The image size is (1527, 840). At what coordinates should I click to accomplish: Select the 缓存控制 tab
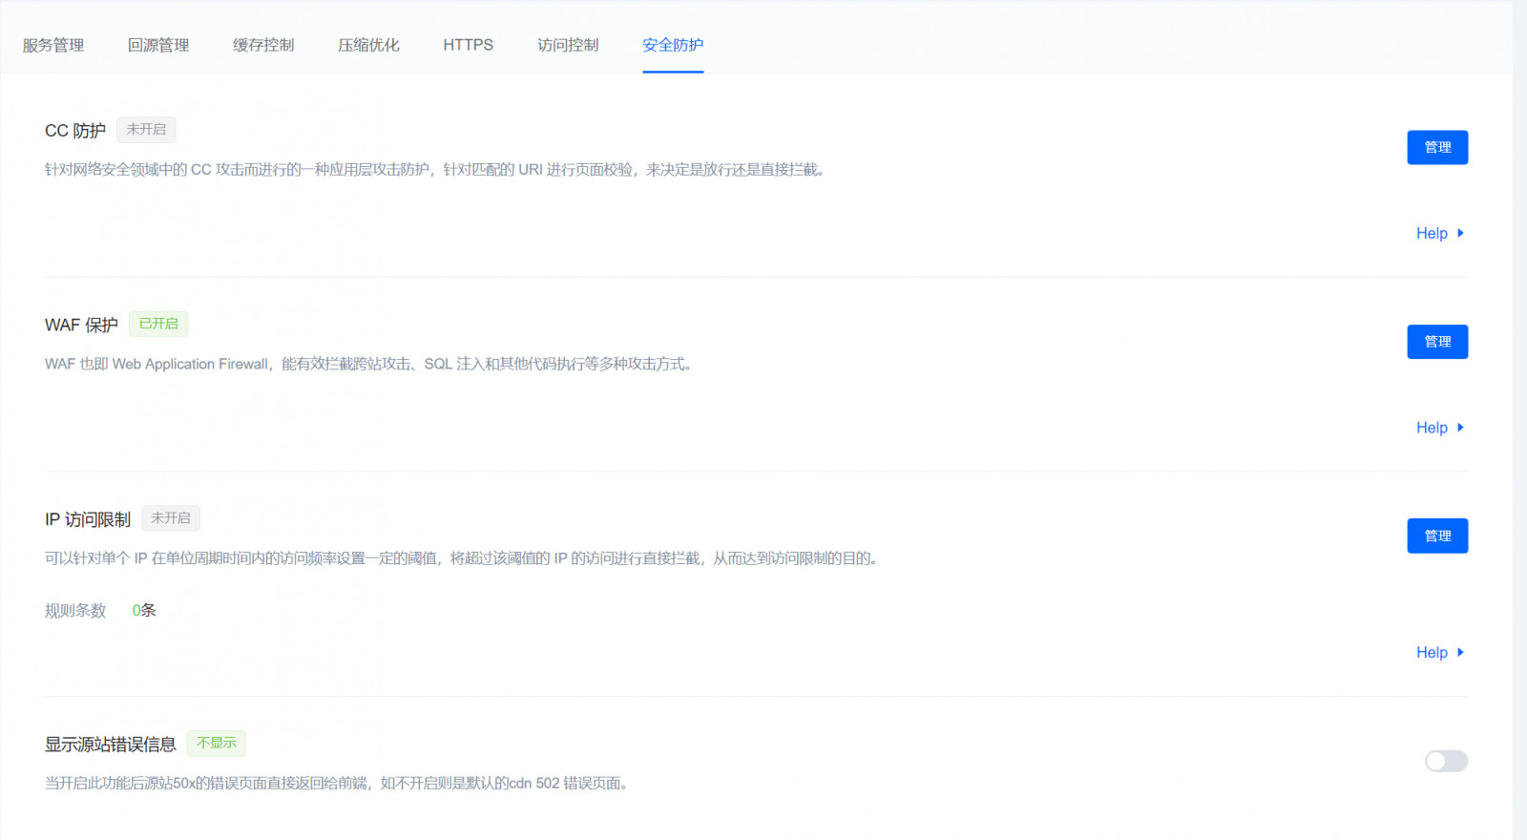tap(263, 45)
